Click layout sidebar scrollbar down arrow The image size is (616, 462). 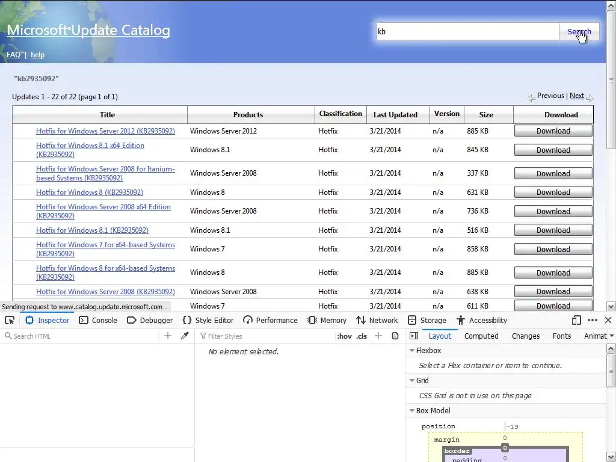coord(611,457)
